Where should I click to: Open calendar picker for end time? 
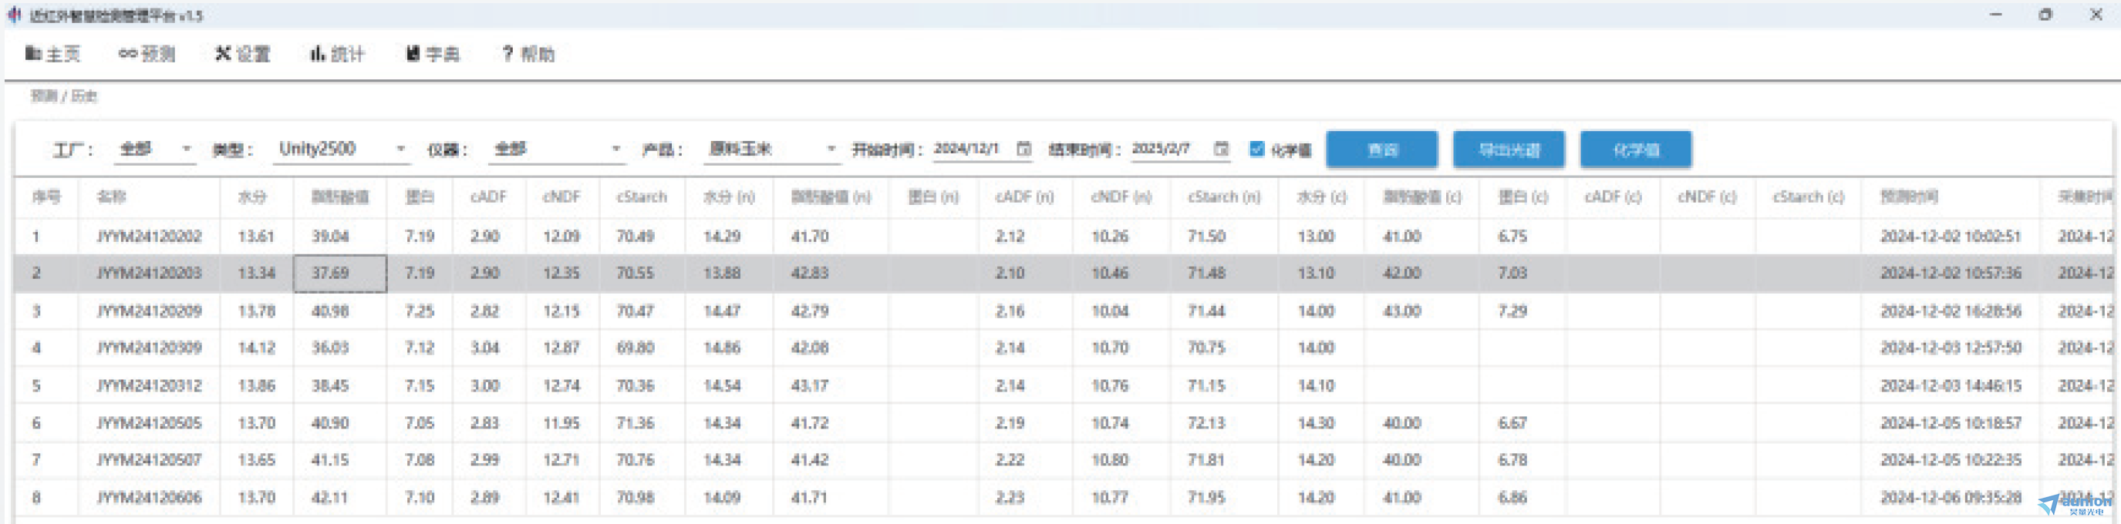[1221, 149]
